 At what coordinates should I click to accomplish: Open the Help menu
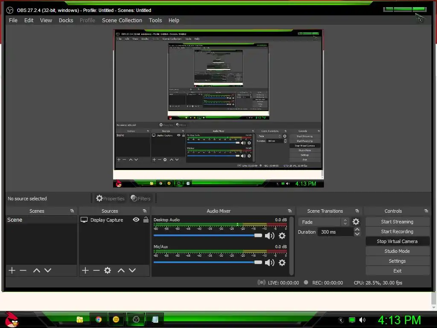174,20
